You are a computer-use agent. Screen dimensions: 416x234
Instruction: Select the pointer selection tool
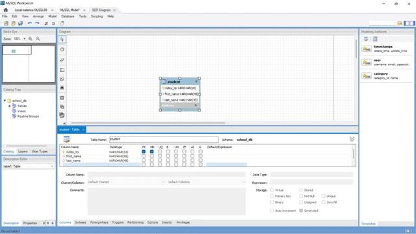62,39
